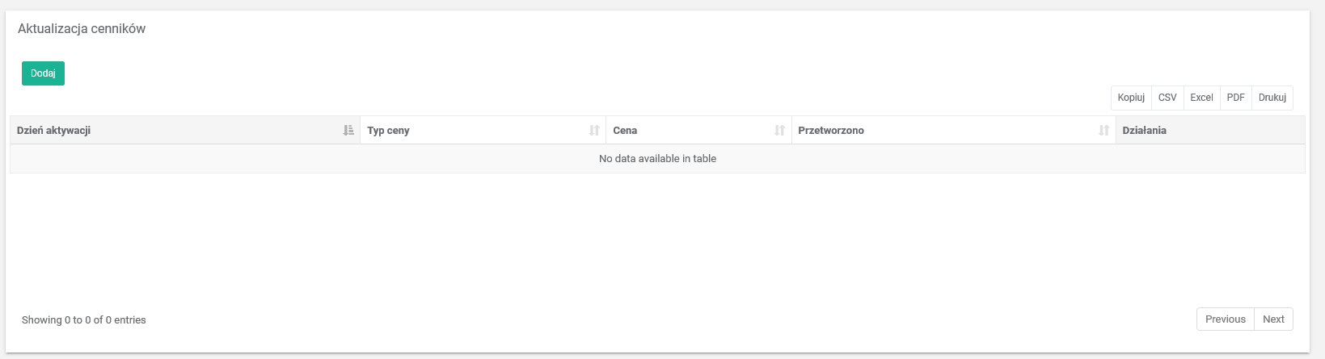Click the Aktualizacja cenników heading
1325x359 pixels.
tap(82, 29)
